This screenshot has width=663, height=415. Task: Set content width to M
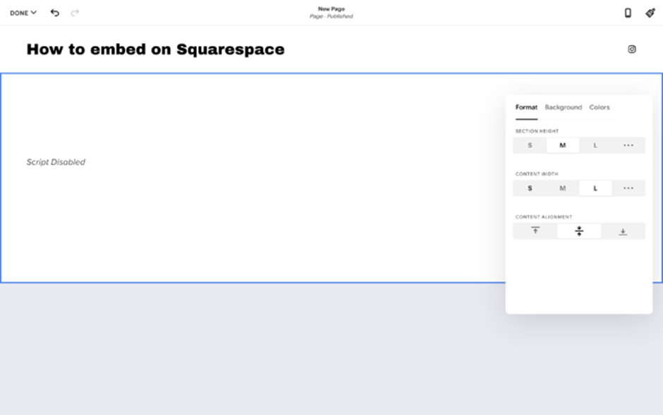click(562, 188)
